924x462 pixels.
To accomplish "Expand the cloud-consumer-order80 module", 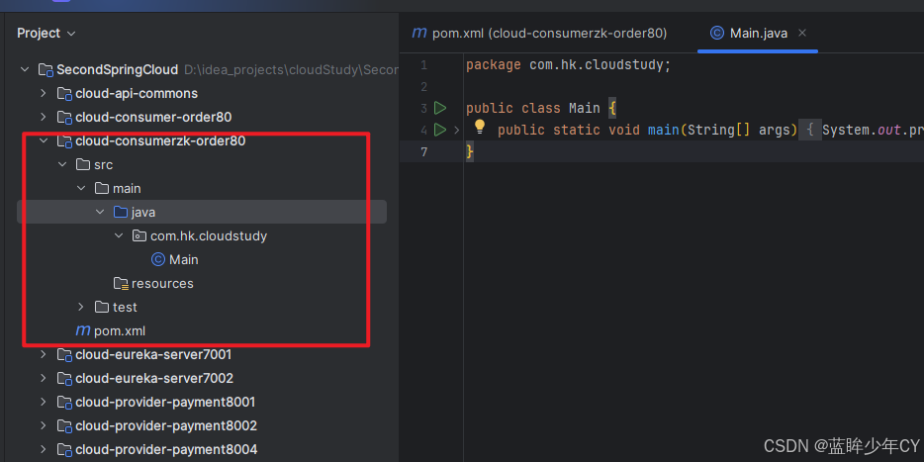I will point(43,117).
